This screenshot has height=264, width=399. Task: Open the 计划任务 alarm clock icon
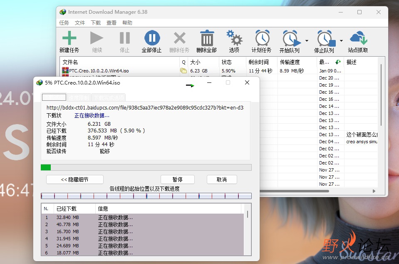(263, 38)
